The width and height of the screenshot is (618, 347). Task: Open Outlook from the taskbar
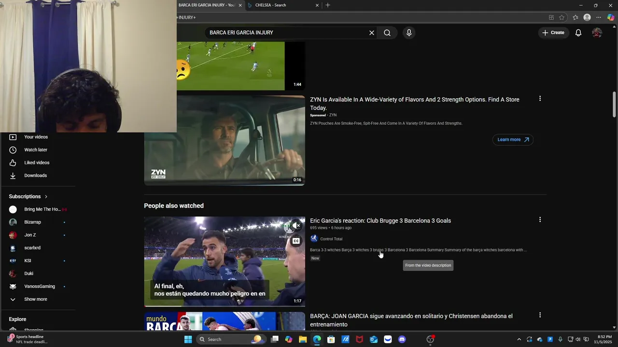373,339
